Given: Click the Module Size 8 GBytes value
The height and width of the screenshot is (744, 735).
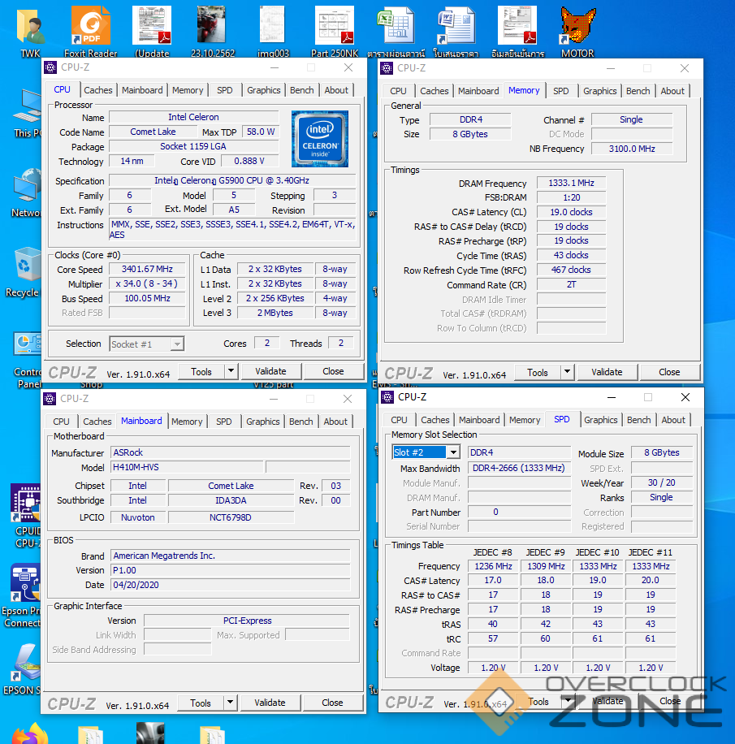Looking at the screenshot, I should [662, 452].
